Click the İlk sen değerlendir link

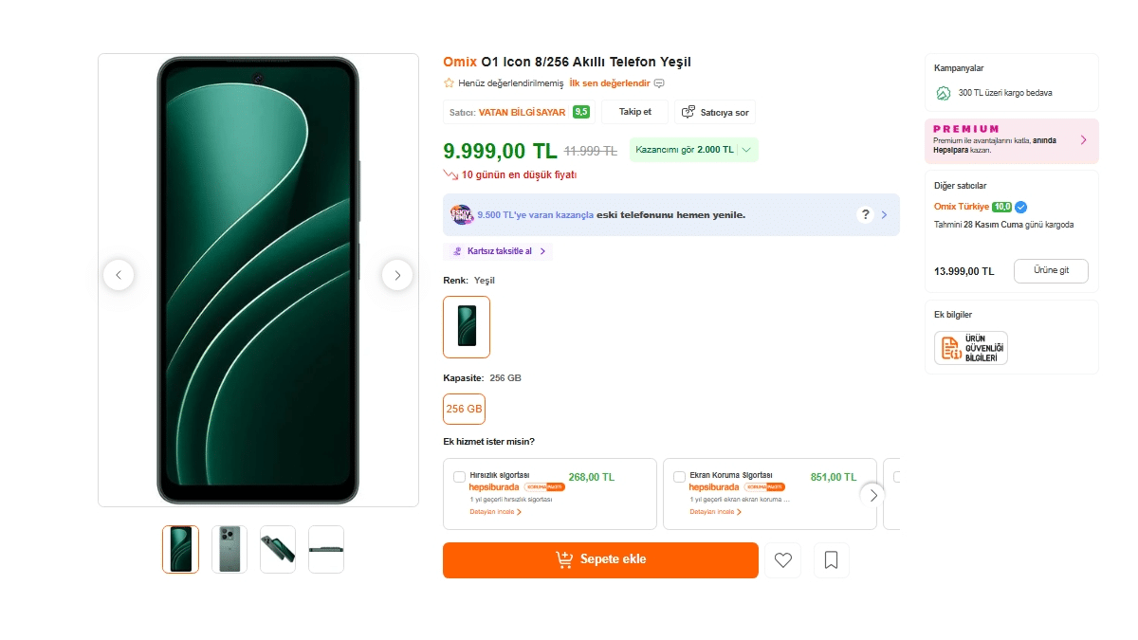click(x=609, y=83)
